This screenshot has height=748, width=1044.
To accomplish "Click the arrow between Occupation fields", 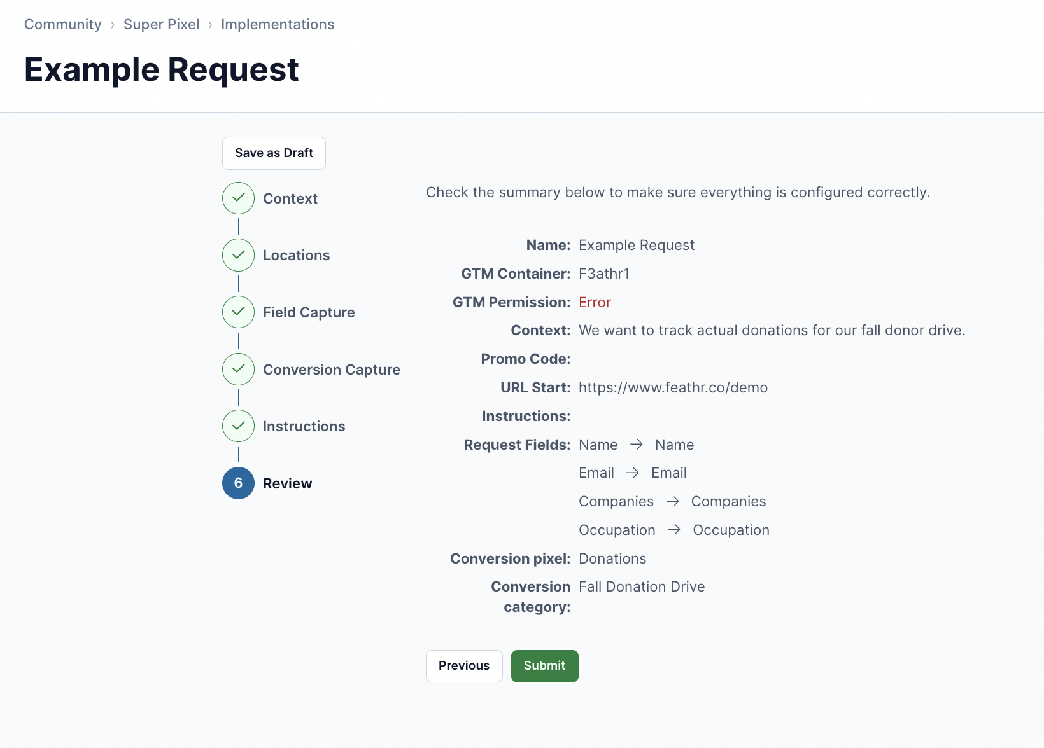I will tap(674, 530).
